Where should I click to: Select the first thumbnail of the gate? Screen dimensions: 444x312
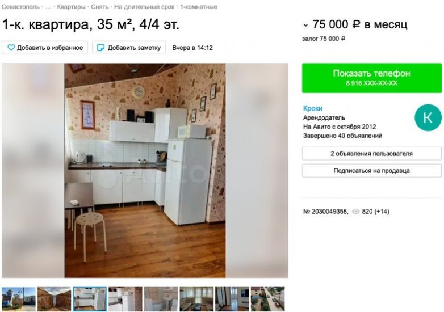tap(19, 299)
